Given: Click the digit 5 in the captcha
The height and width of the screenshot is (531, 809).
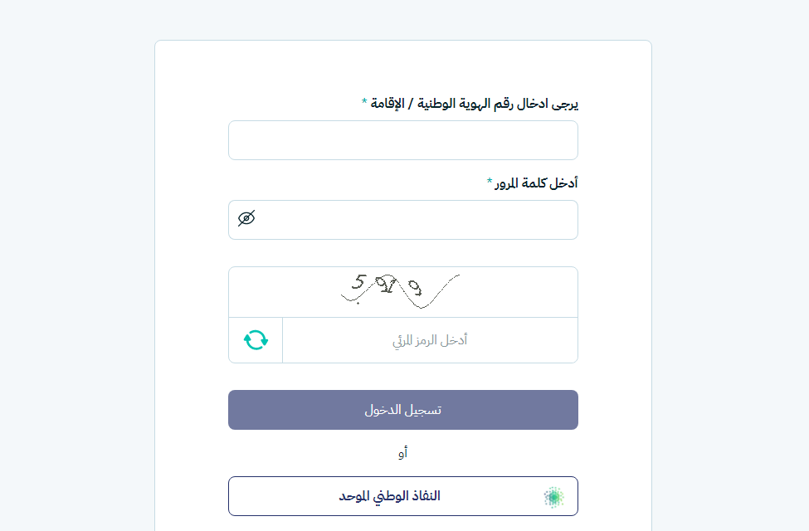Looking at the screenshot, I should (x=358, y=283).
